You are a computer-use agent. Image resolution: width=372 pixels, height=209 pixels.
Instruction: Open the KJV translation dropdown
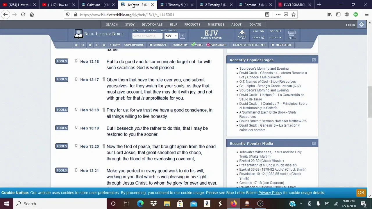pyautogui.click(x=171, y=36)
